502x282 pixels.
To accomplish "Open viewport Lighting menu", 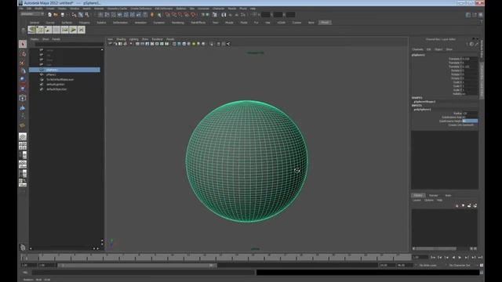I will point(134,39).
